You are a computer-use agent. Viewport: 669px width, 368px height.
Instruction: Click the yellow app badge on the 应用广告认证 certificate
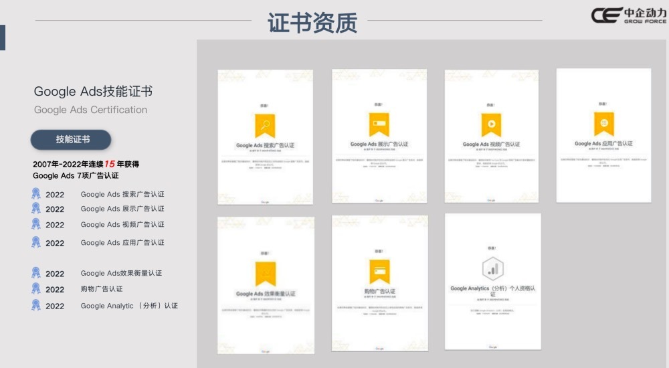click(603, 124)
